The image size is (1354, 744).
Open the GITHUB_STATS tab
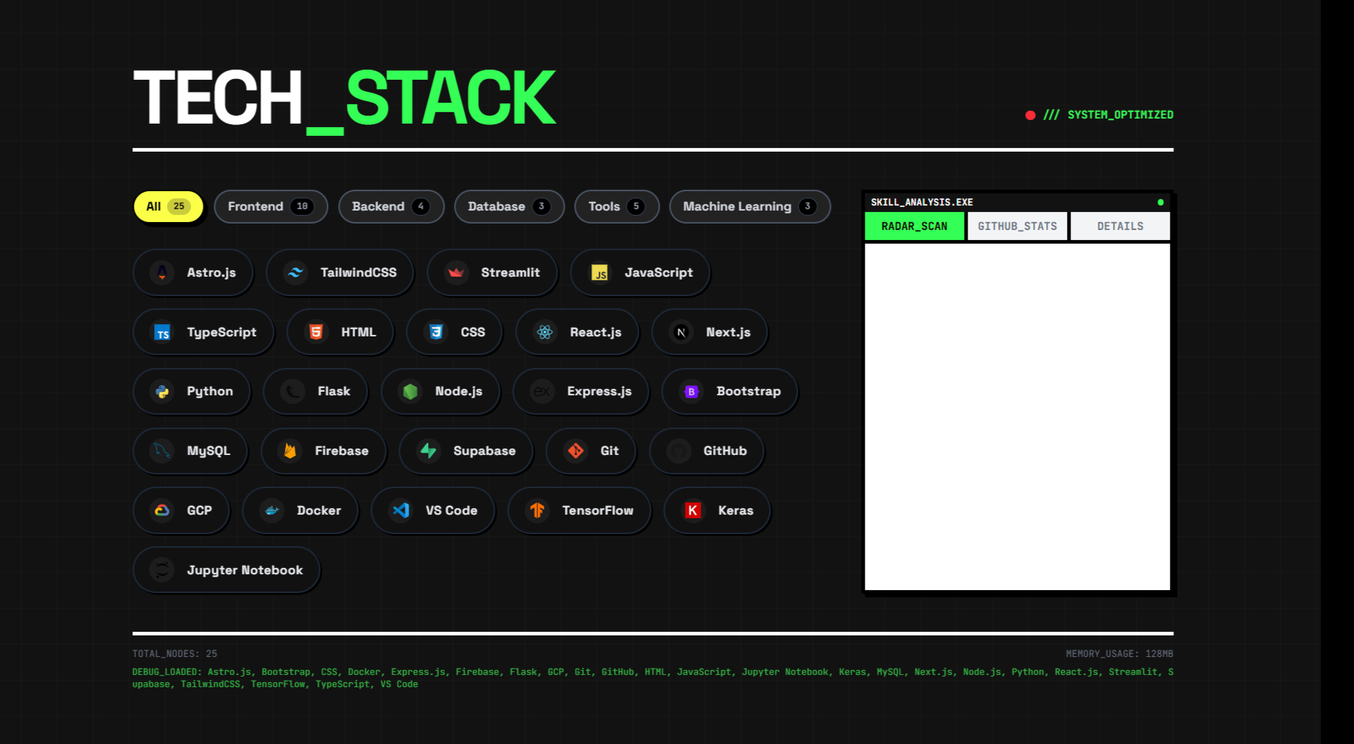pyautogui.click(x=1017, y=226)
